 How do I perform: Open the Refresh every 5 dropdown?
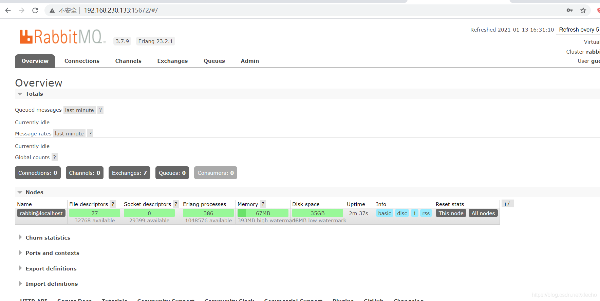(x=578, y=30)
